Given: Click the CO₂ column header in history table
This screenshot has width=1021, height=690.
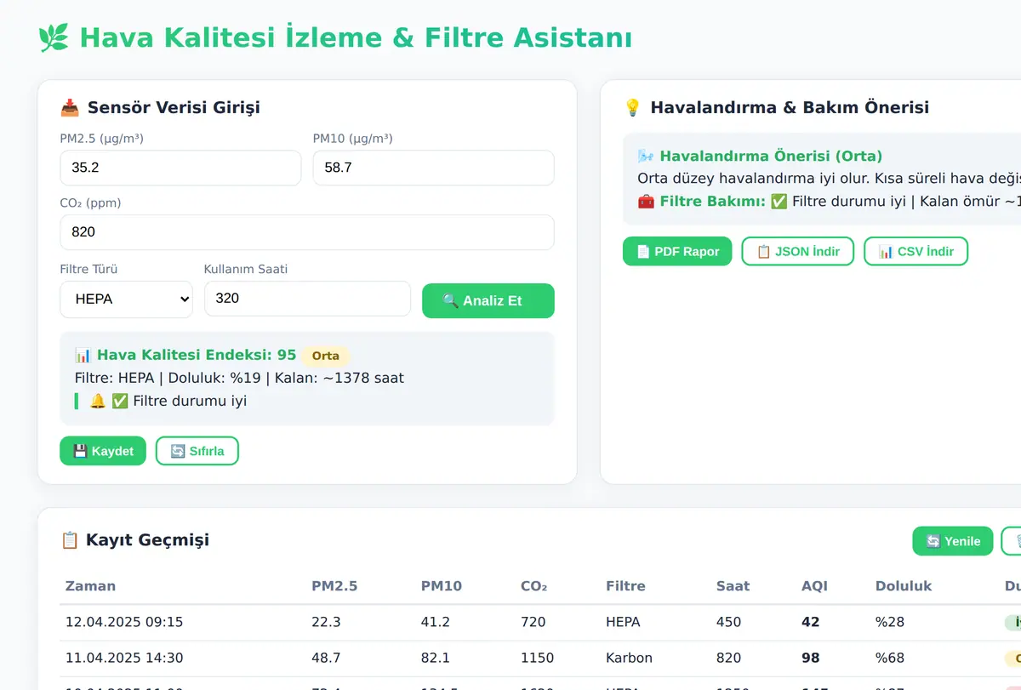Looking at the screenshot, I should (533, 586).
